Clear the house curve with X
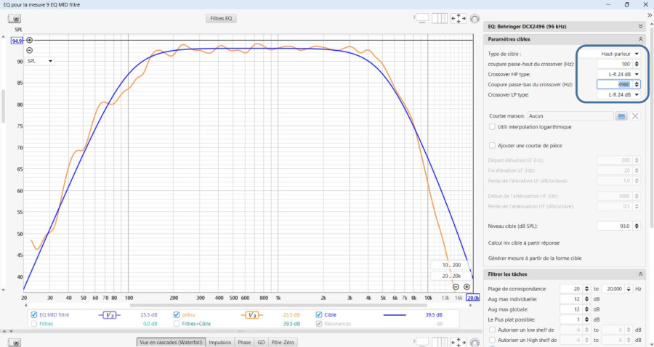Viewport: 654px width, 347px height. (635, 116)
